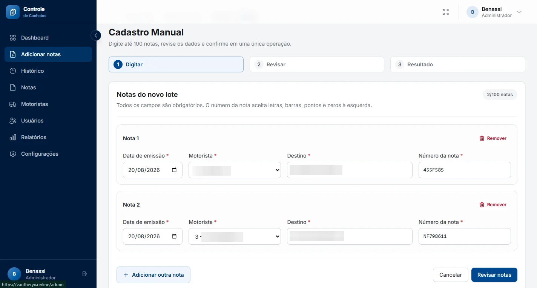The height and width of the screenshot is (288, 537).
Task: Click the Destino field in Nota 2
Action: pos(350,236)
